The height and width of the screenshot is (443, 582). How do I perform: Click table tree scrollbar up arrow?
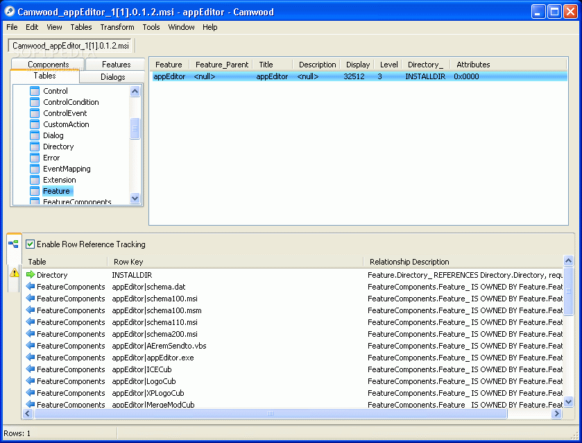click(x=135, y=91)
